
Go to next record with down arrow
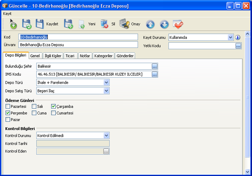click(x=164, y=24)
